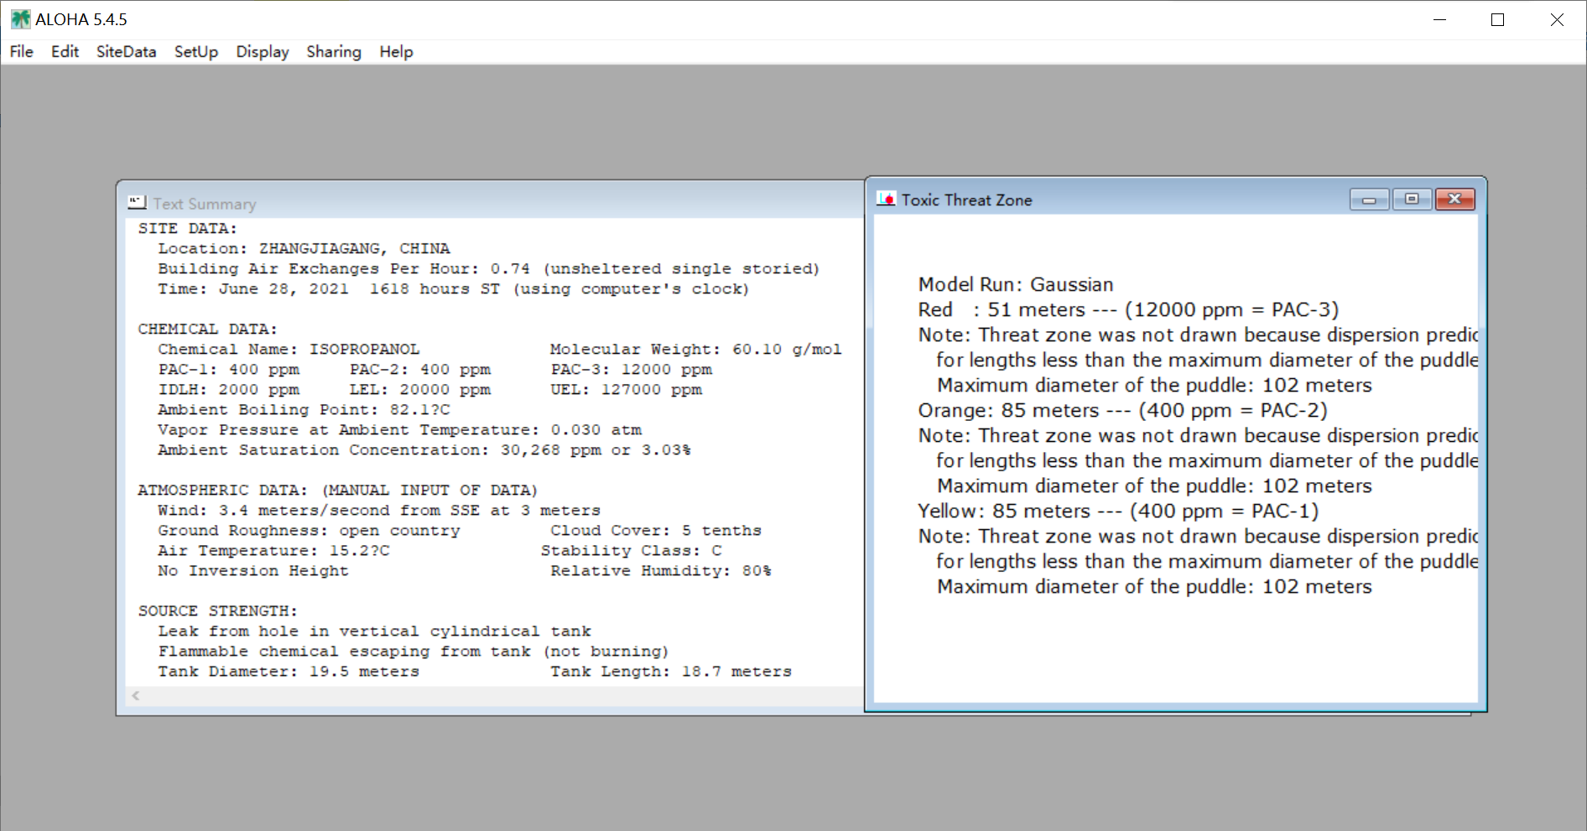Viewport: 1587px width, 831px height.
Task: Open the SetUp menu
Action: tap(196, 52)
